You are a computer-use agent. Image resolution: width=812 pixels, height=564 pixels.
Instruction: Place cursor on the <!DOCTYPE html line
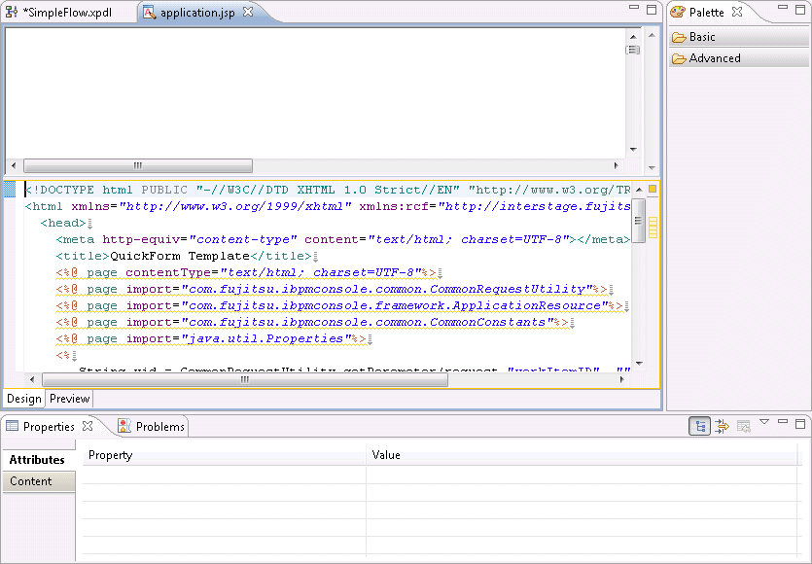pos(328,190)
